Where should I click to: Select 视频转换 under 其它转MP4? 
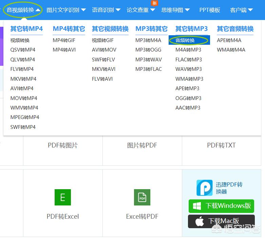click(20, 40)
